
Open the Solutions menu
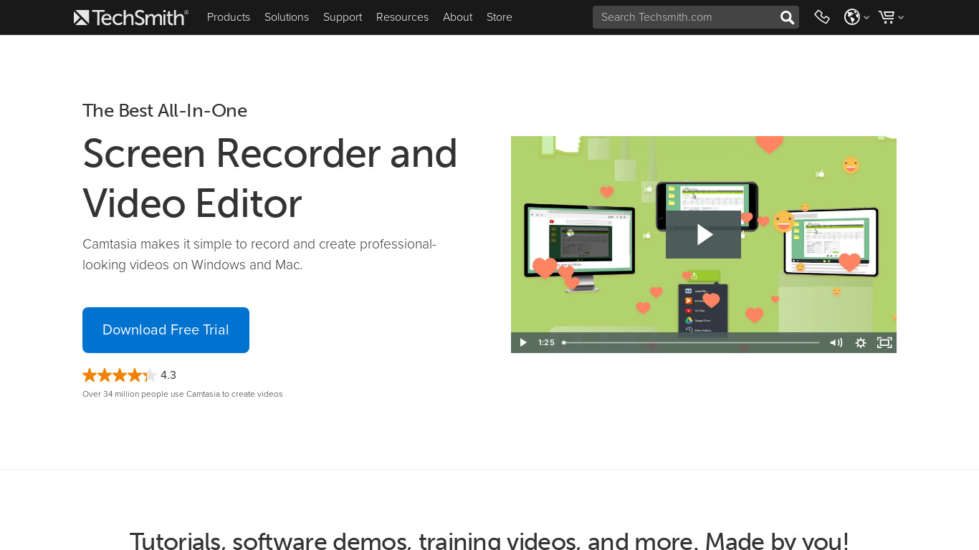[x=287, y=17]
